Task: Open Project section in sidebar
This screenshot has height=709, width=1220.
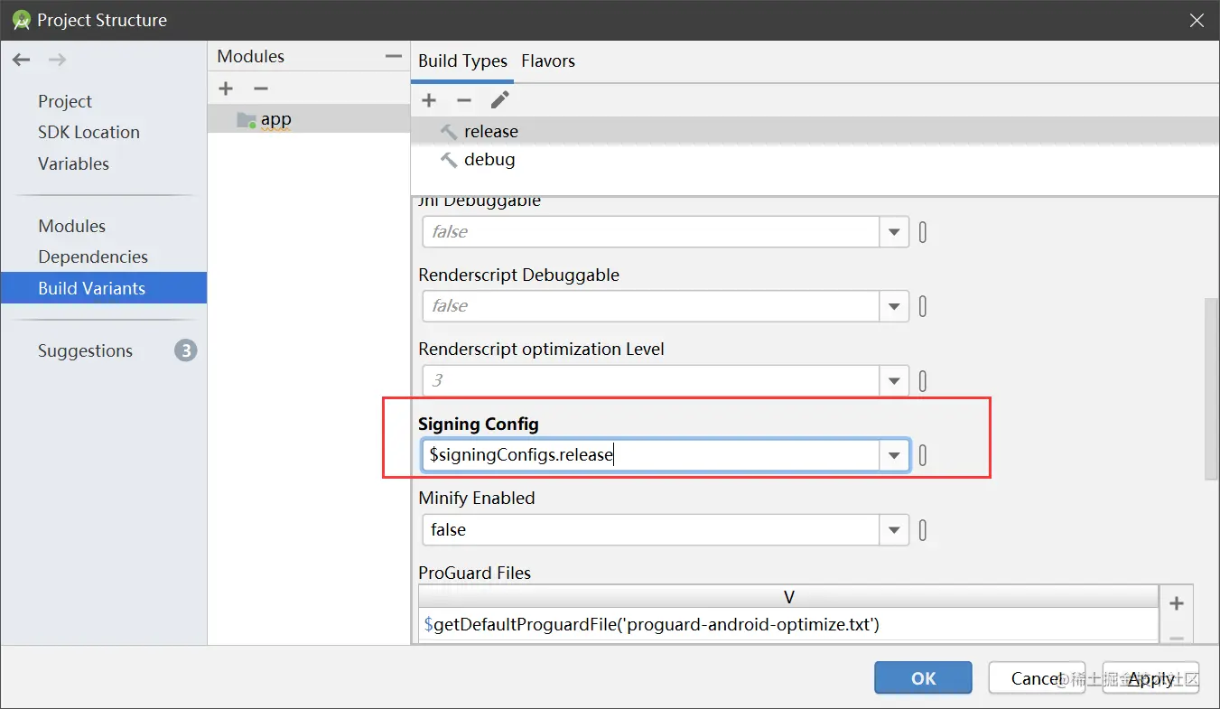Action: [x=65, y=101]
